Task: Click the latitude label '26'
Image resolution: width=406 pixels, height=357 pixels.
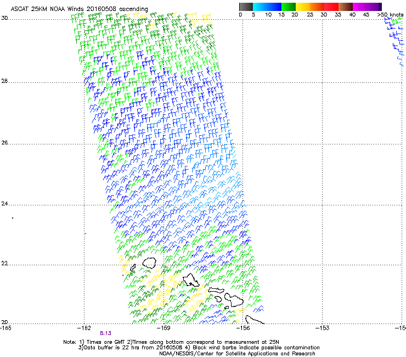Action: pyautogui.click(x=4, y=142)
